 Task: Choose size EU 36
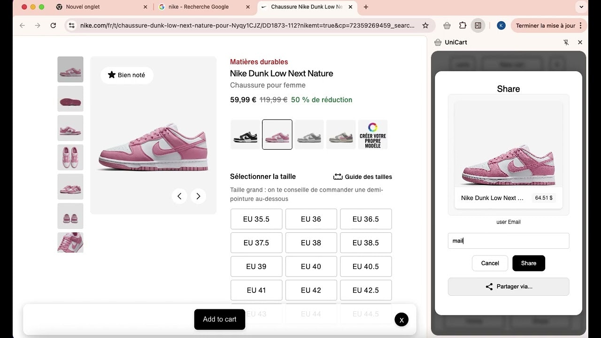coord(311,219)
